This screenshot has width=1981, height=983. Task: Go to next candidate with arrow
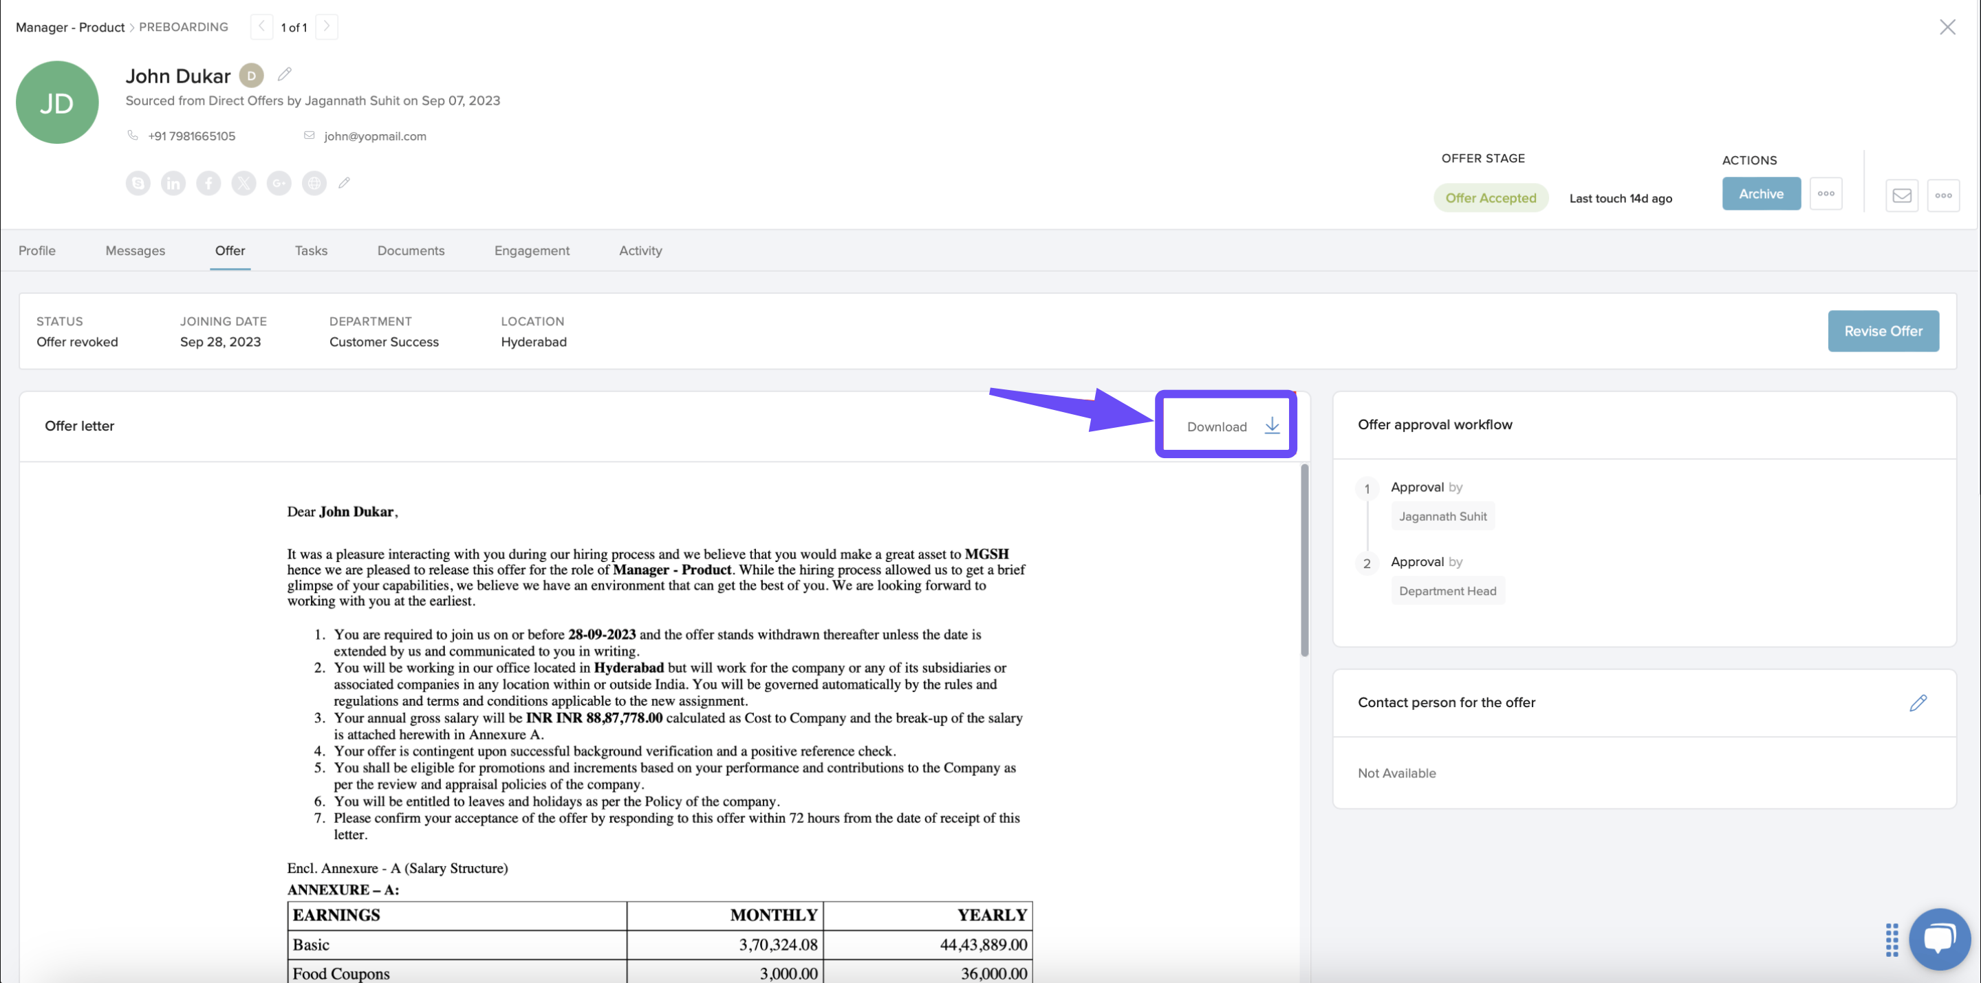tap(326, 27)
